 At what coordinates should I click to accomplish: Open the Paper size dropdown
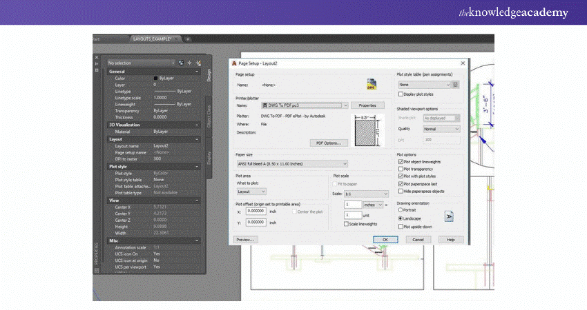291,163
